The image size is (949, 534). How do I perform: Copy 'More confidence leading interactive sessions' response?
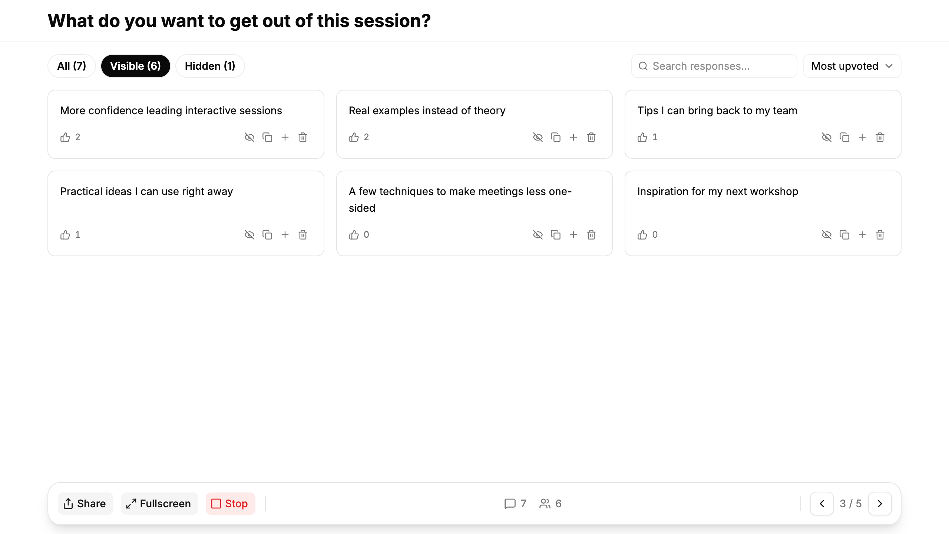267,137
